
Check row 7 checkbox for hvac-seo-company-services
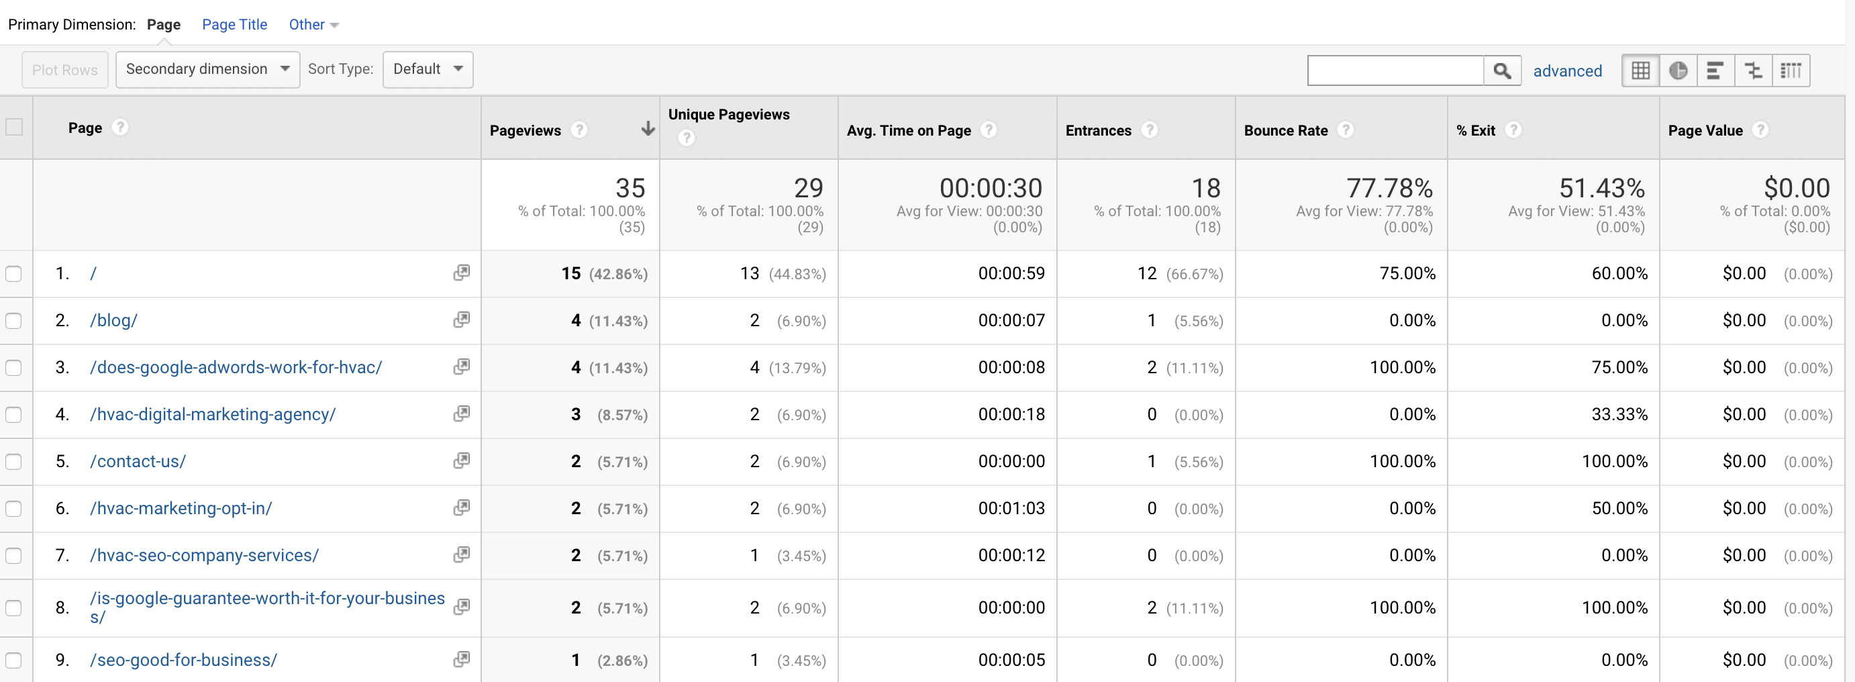point(13,555)
